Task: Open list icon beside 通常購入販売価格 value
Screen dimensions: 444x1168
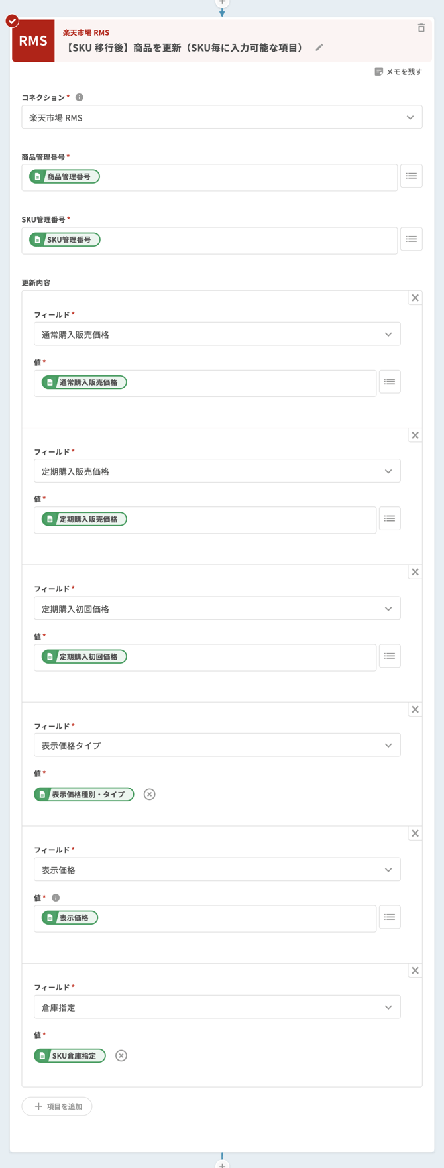Action: click(390, 382)
